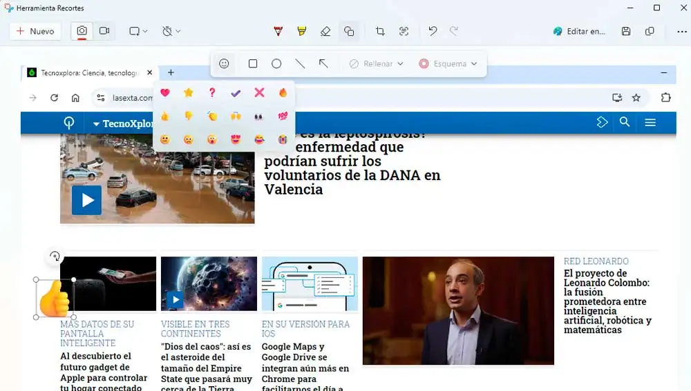Click the text actions icon

pos(404,31)
